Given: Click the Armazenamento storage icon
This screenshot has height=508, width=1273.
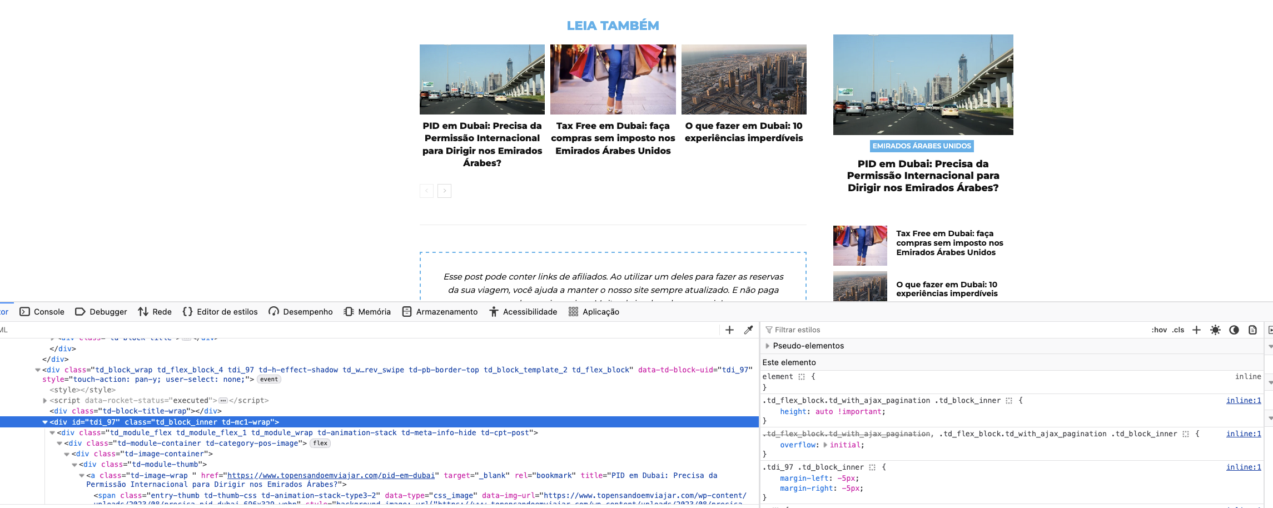Looking at the screenshot, I should click(x=407, y=312).
